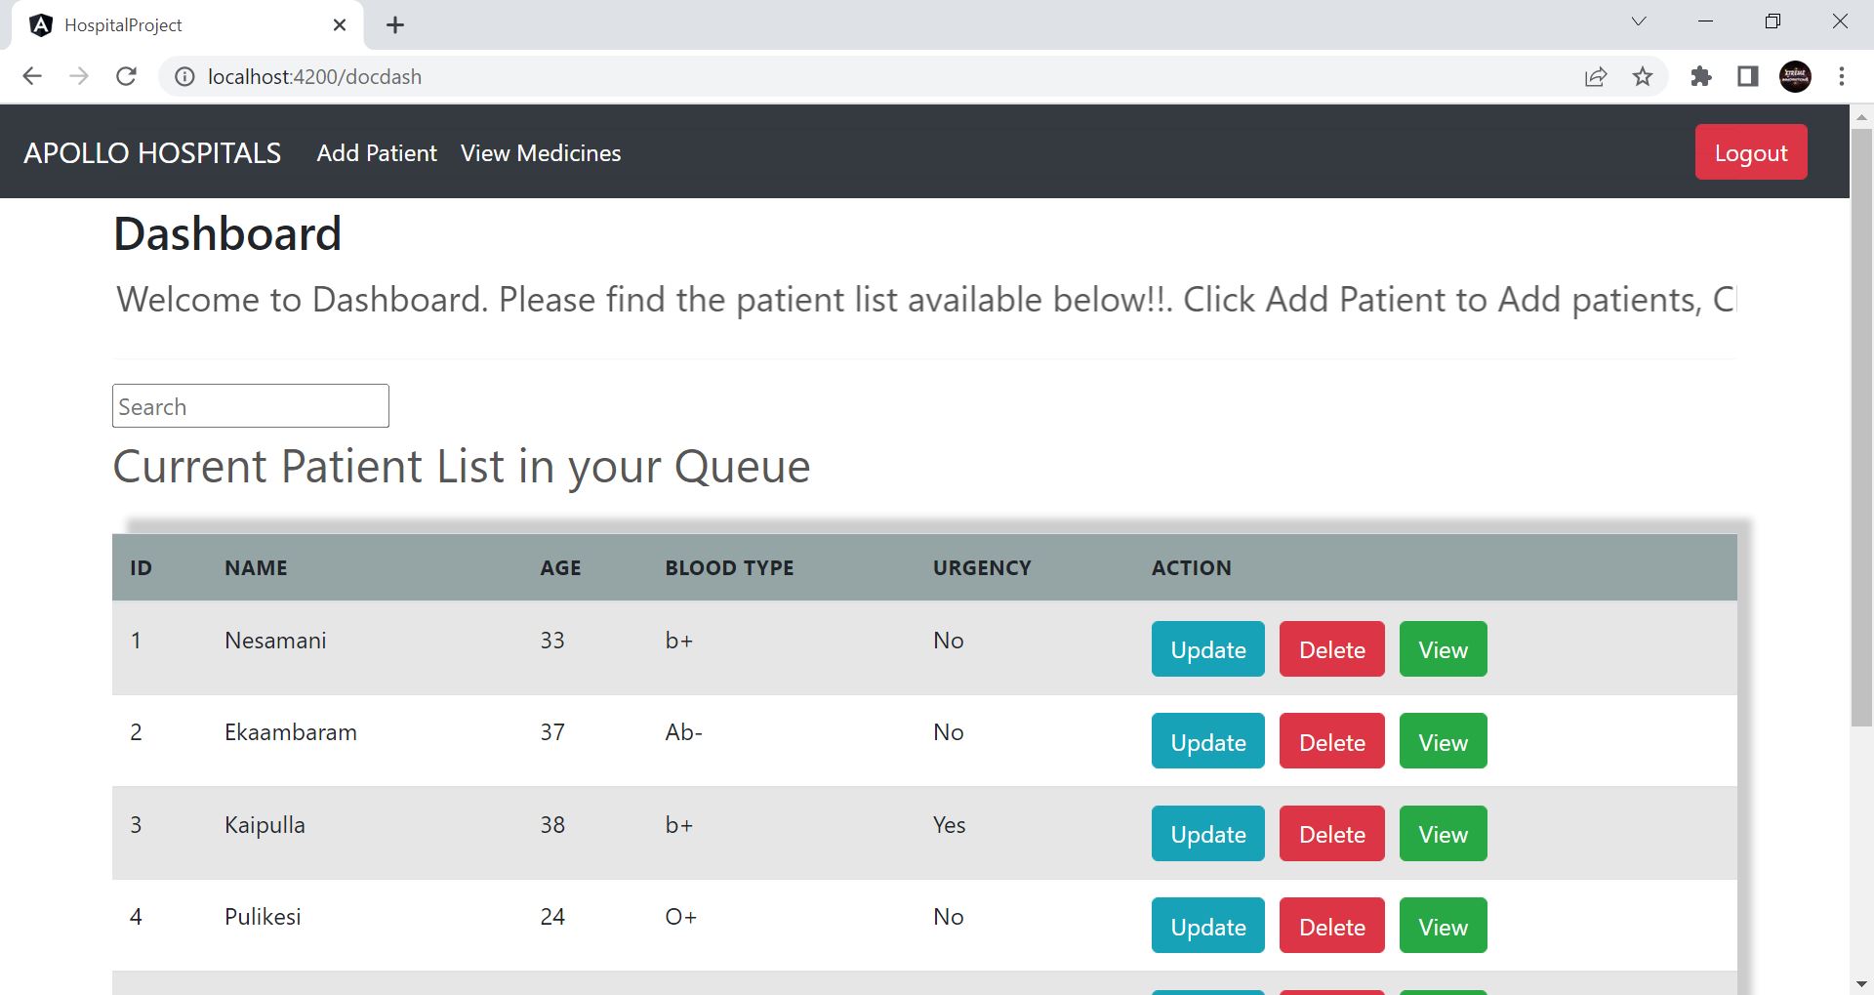This screenshot has height=995, width=1874.
Task: Open the View Medicines menu item
Action: click(540, 153)
